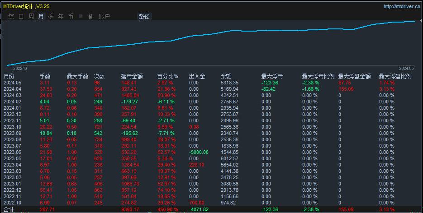The image size is (423, 213).
Task: Click the total percentage 450.90 %
Action: 168,209
